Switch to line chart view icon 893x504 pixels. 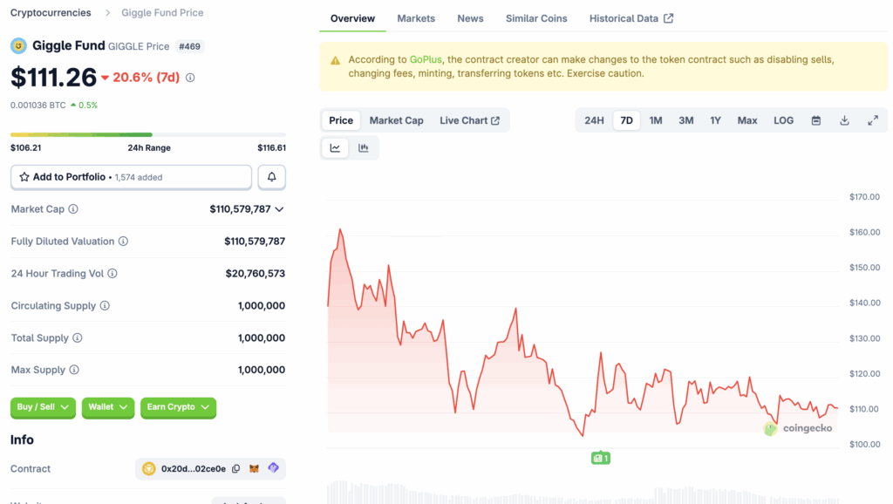(335, 148)
